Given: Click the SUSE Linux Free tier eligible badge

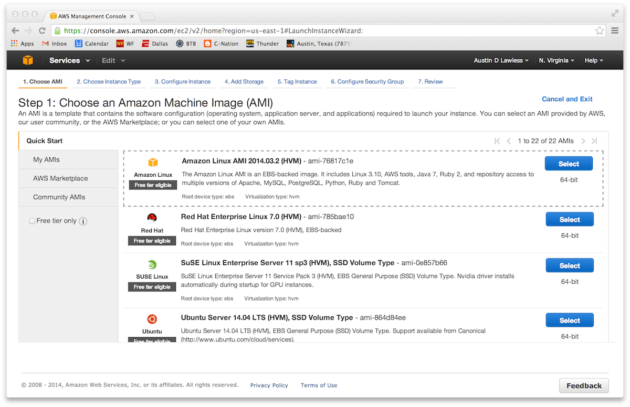Looking at the screenshot, I should [x=152, y=287].
